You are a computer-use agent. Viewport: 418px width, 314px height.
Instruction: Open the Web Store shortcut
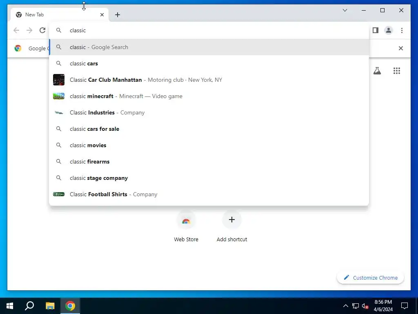(x=186, y=227)
